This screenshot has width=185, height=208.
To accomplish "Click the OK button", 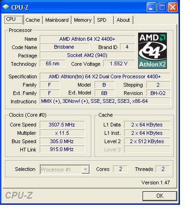I will pos(160,196).
